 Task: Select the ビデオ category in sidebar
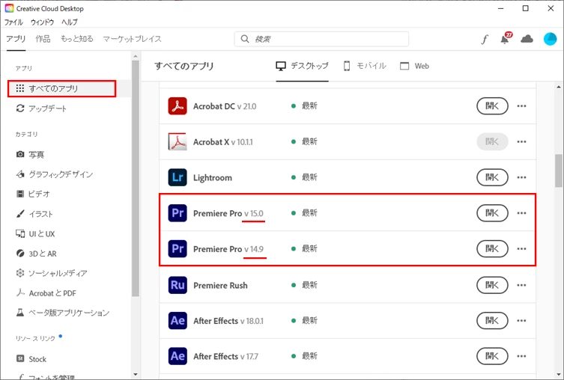34,194
